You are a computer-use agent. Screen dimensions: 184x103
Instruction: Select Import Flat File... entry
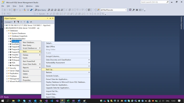click(66, 91)
